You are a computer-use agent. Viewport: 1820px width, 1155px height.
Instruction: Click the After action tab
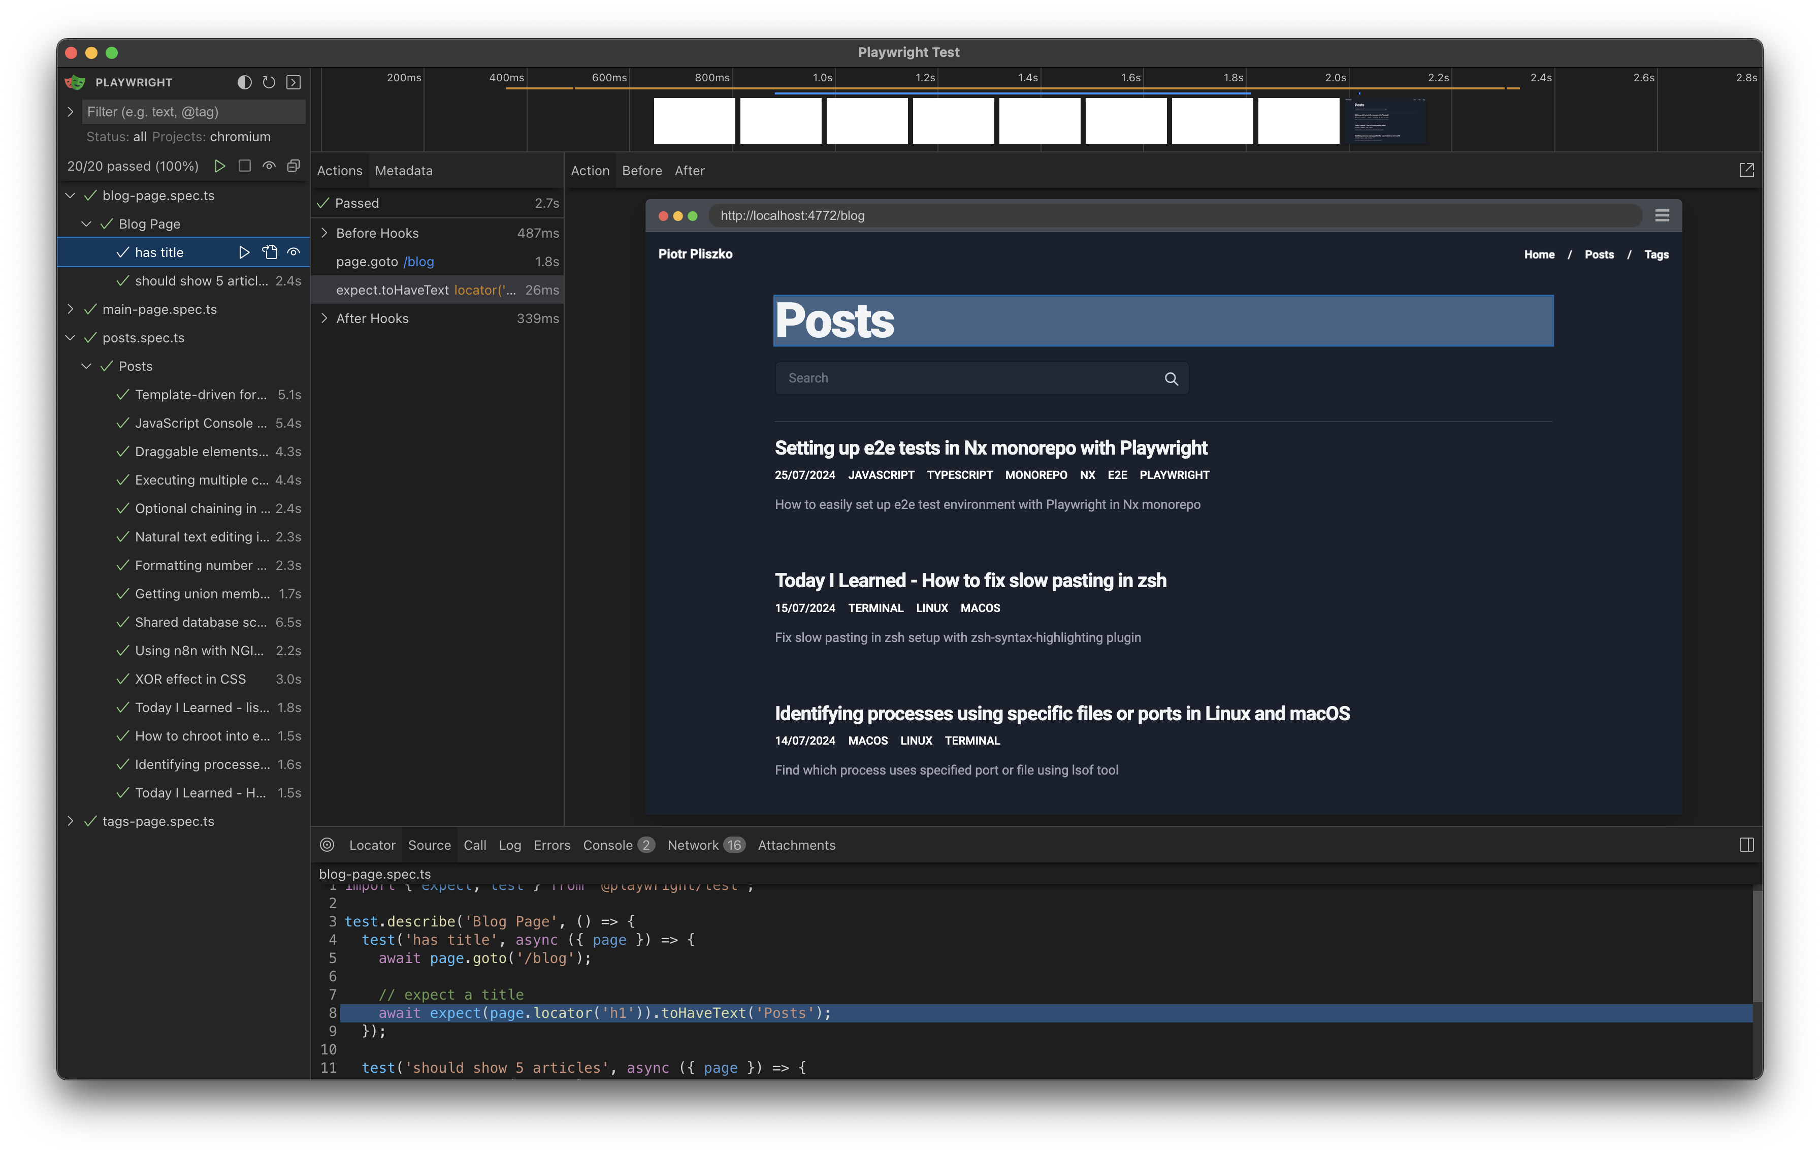pos(689,170)
